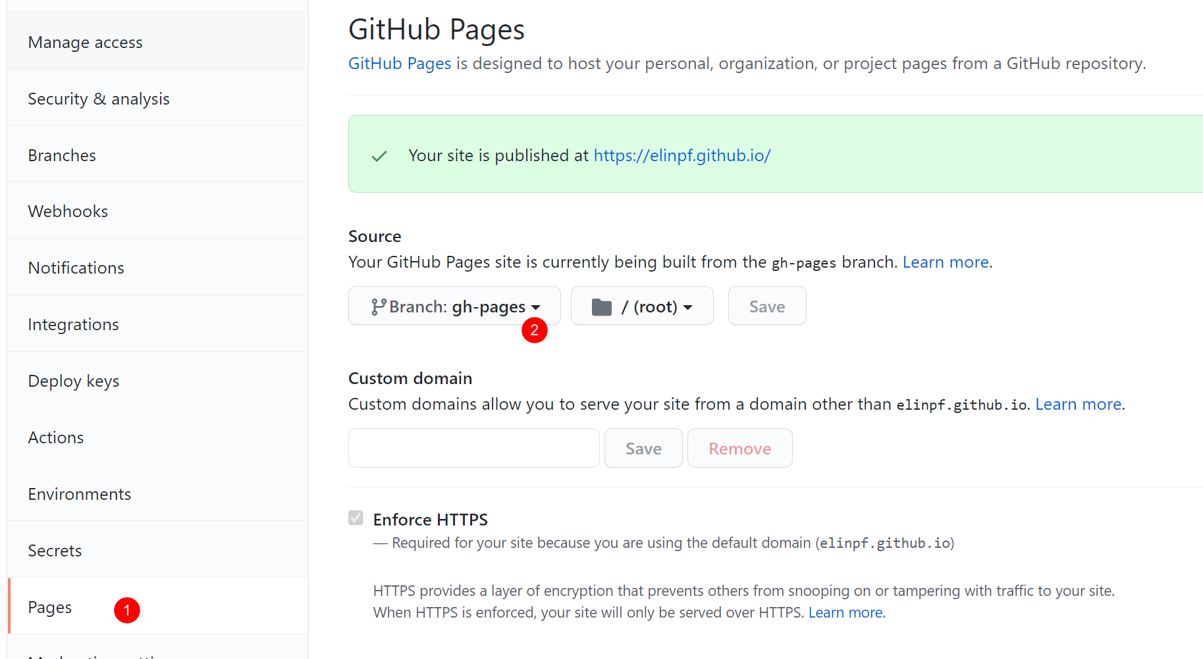Click the red numbered badge 1 near Pages
Viewport: 1203px width, 659px height.
(126, 610)
